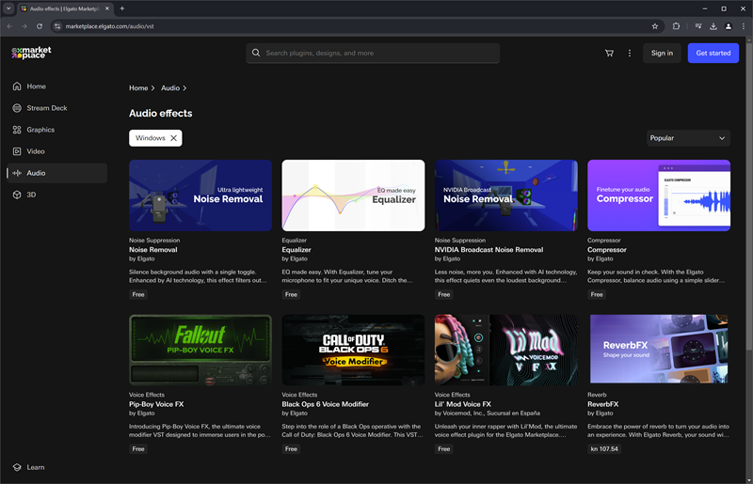Open Stream Deck in sidebar
Viewport: 753px width, 484px height.
pos(46,108)
